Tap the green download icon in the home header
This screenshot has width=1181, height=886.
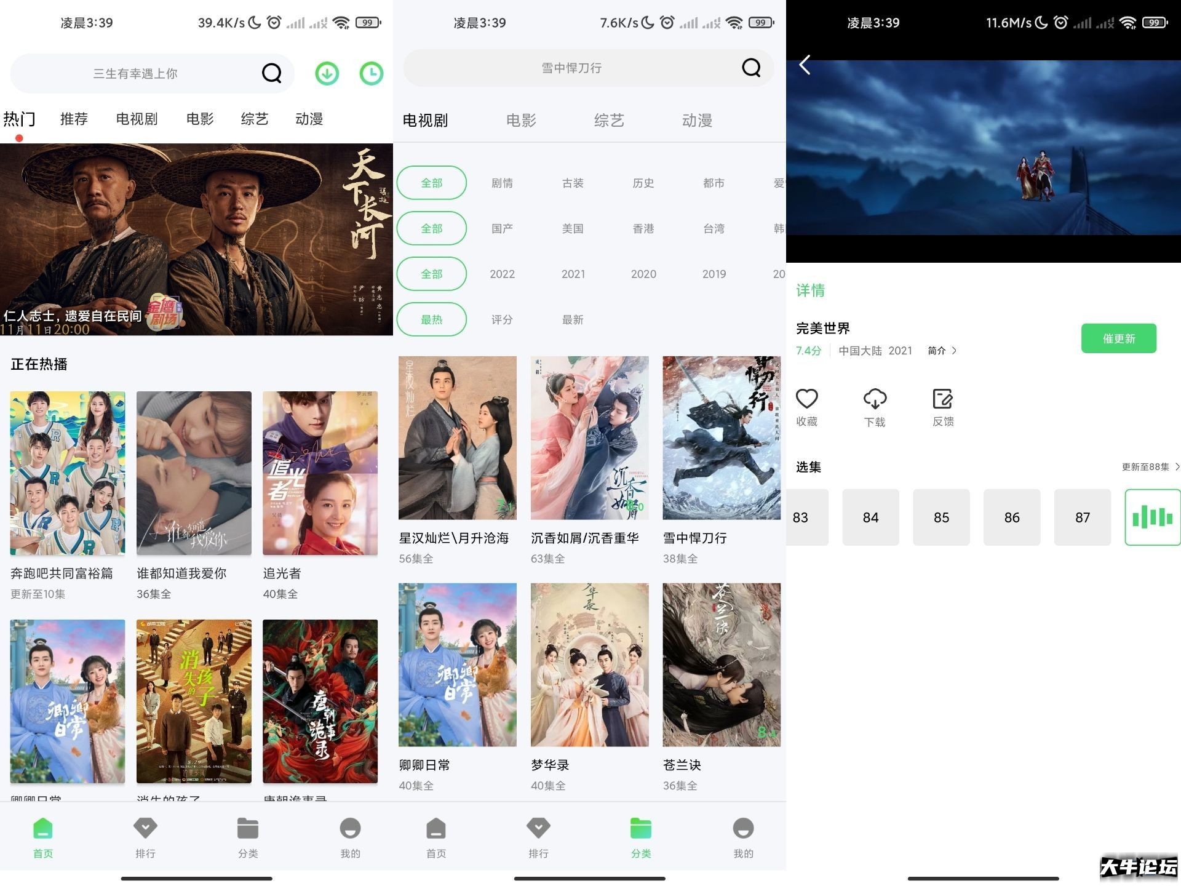coord(327,74)
